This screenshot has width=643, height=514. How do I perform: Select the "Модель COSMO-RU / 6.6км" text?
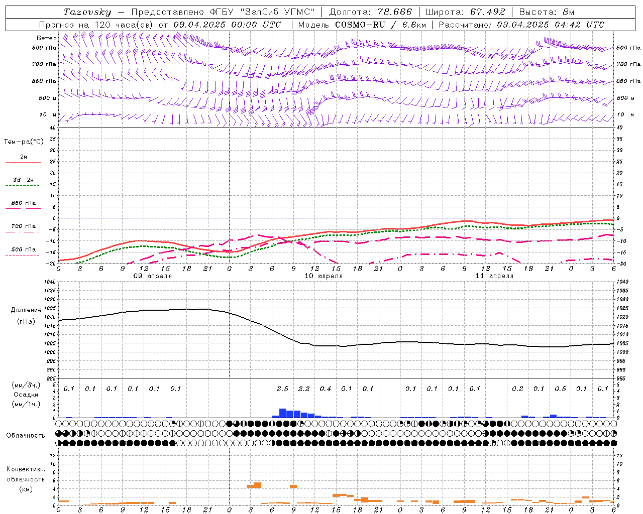click(362, 25)
